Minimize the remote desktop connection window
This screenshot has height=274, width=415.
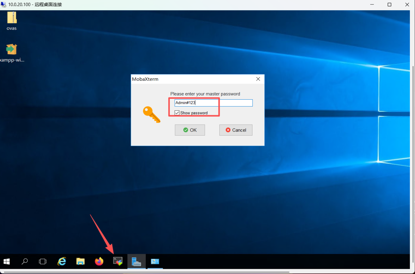(372, 5)
